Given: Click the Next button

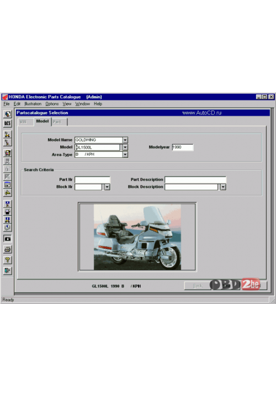Looking at the screenshot, I should (x=226, y=286).
